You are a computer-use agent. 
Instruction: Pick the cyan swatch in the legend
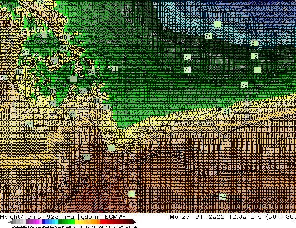click(56, 221)
